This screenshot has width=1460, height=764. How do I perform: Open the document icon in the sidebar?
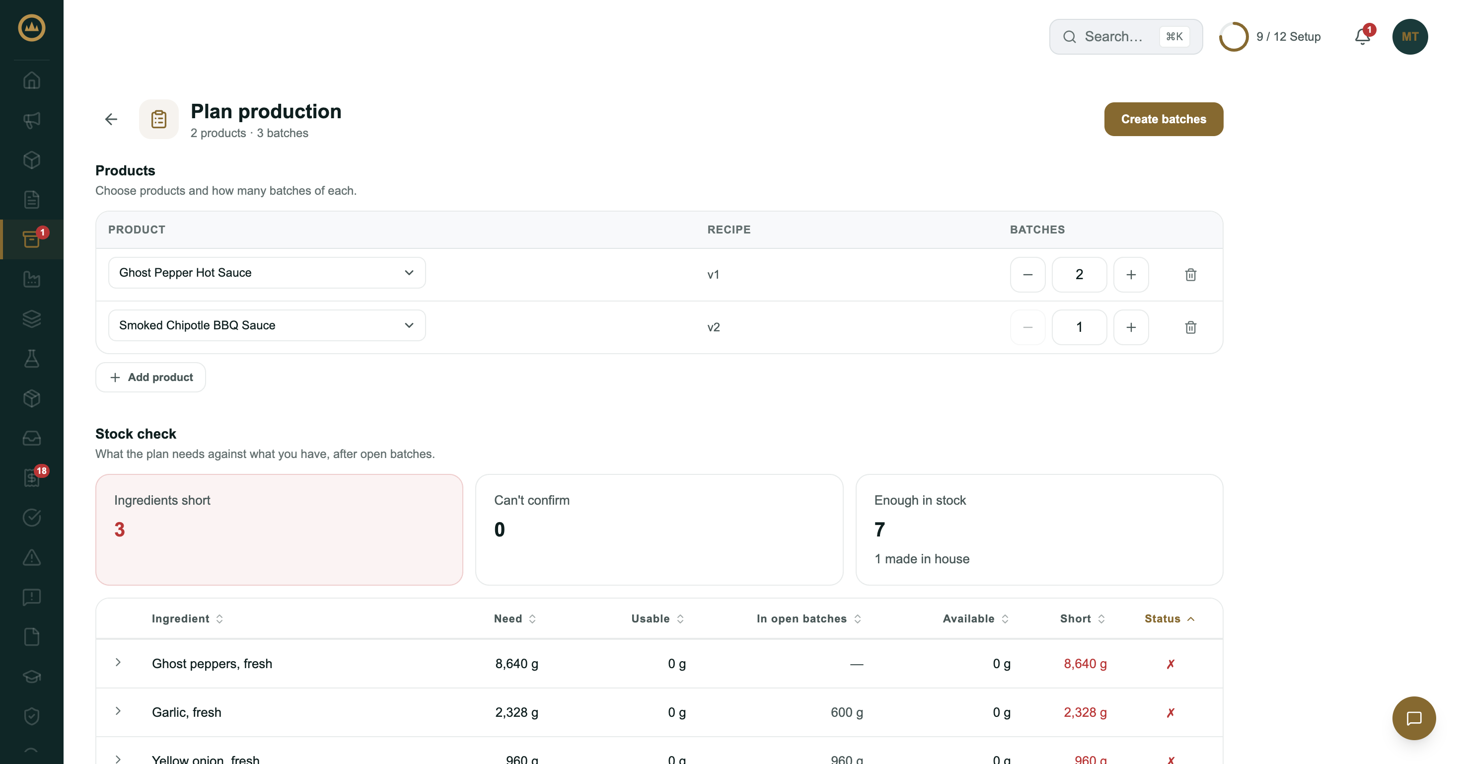click(32, 199)
